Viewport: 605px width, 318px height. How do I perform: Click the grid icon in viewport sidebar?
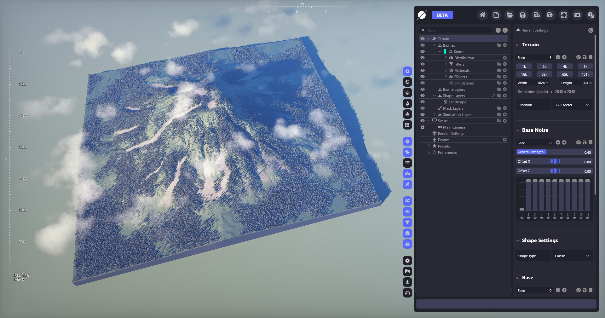pos(407,125)
